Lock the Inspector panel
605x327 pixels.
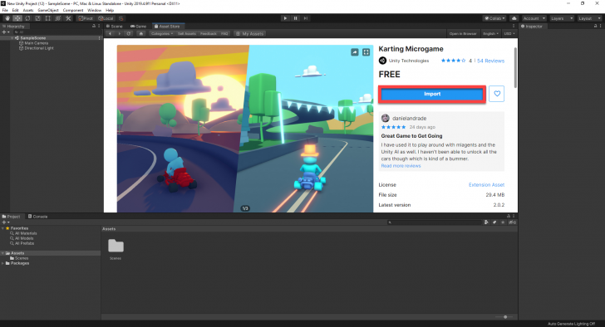click(595, 26)
